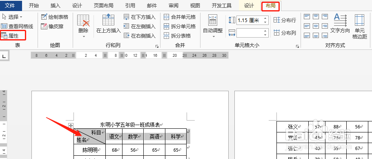Viewport: 372px width, 159px height.
Task: Click 分布行 distribute rows
Action: (x=285, y=20)
